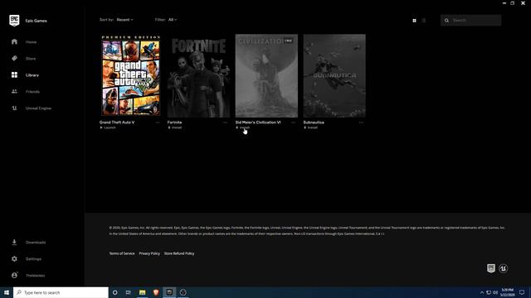Open the Friends section
This screenshot has width=531, height=298.
point(32,92)
